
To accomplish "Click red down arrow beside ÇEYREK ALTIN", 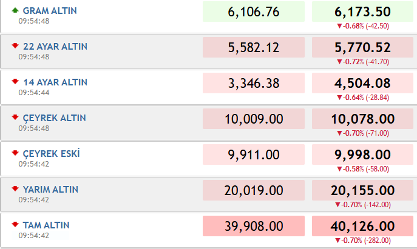I will 15,117.
